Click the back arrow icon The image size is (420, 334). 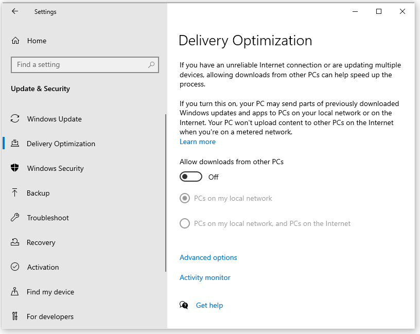[x=15, y=11]
